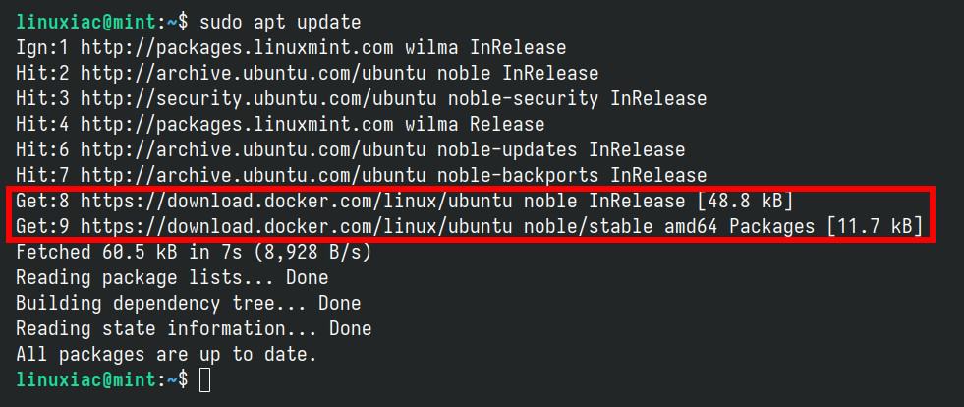Click the 'Reading state information... Done' line
Screen dimensions: 964x407
coord(194,328)
